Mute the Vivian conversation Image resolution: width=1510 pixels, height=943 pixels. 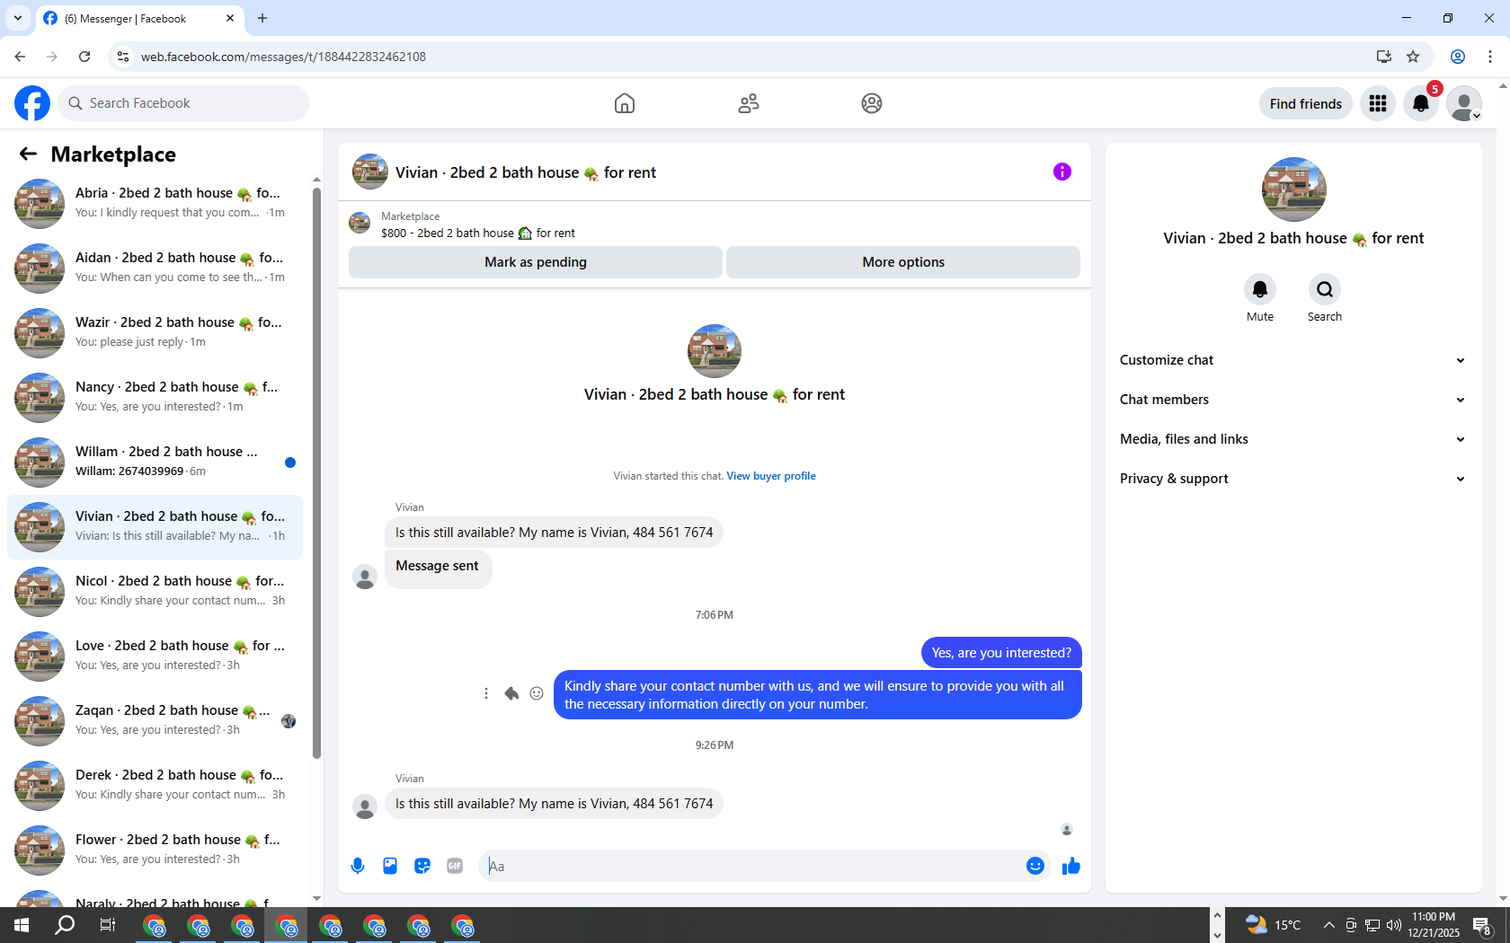tap(1260, 289)
